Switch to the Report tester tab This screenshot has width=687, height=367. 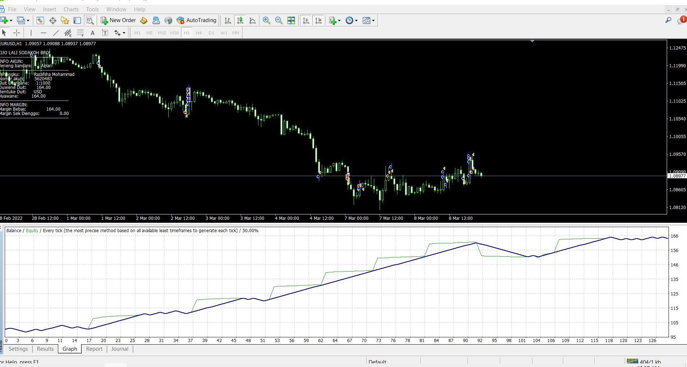point(94,349)
